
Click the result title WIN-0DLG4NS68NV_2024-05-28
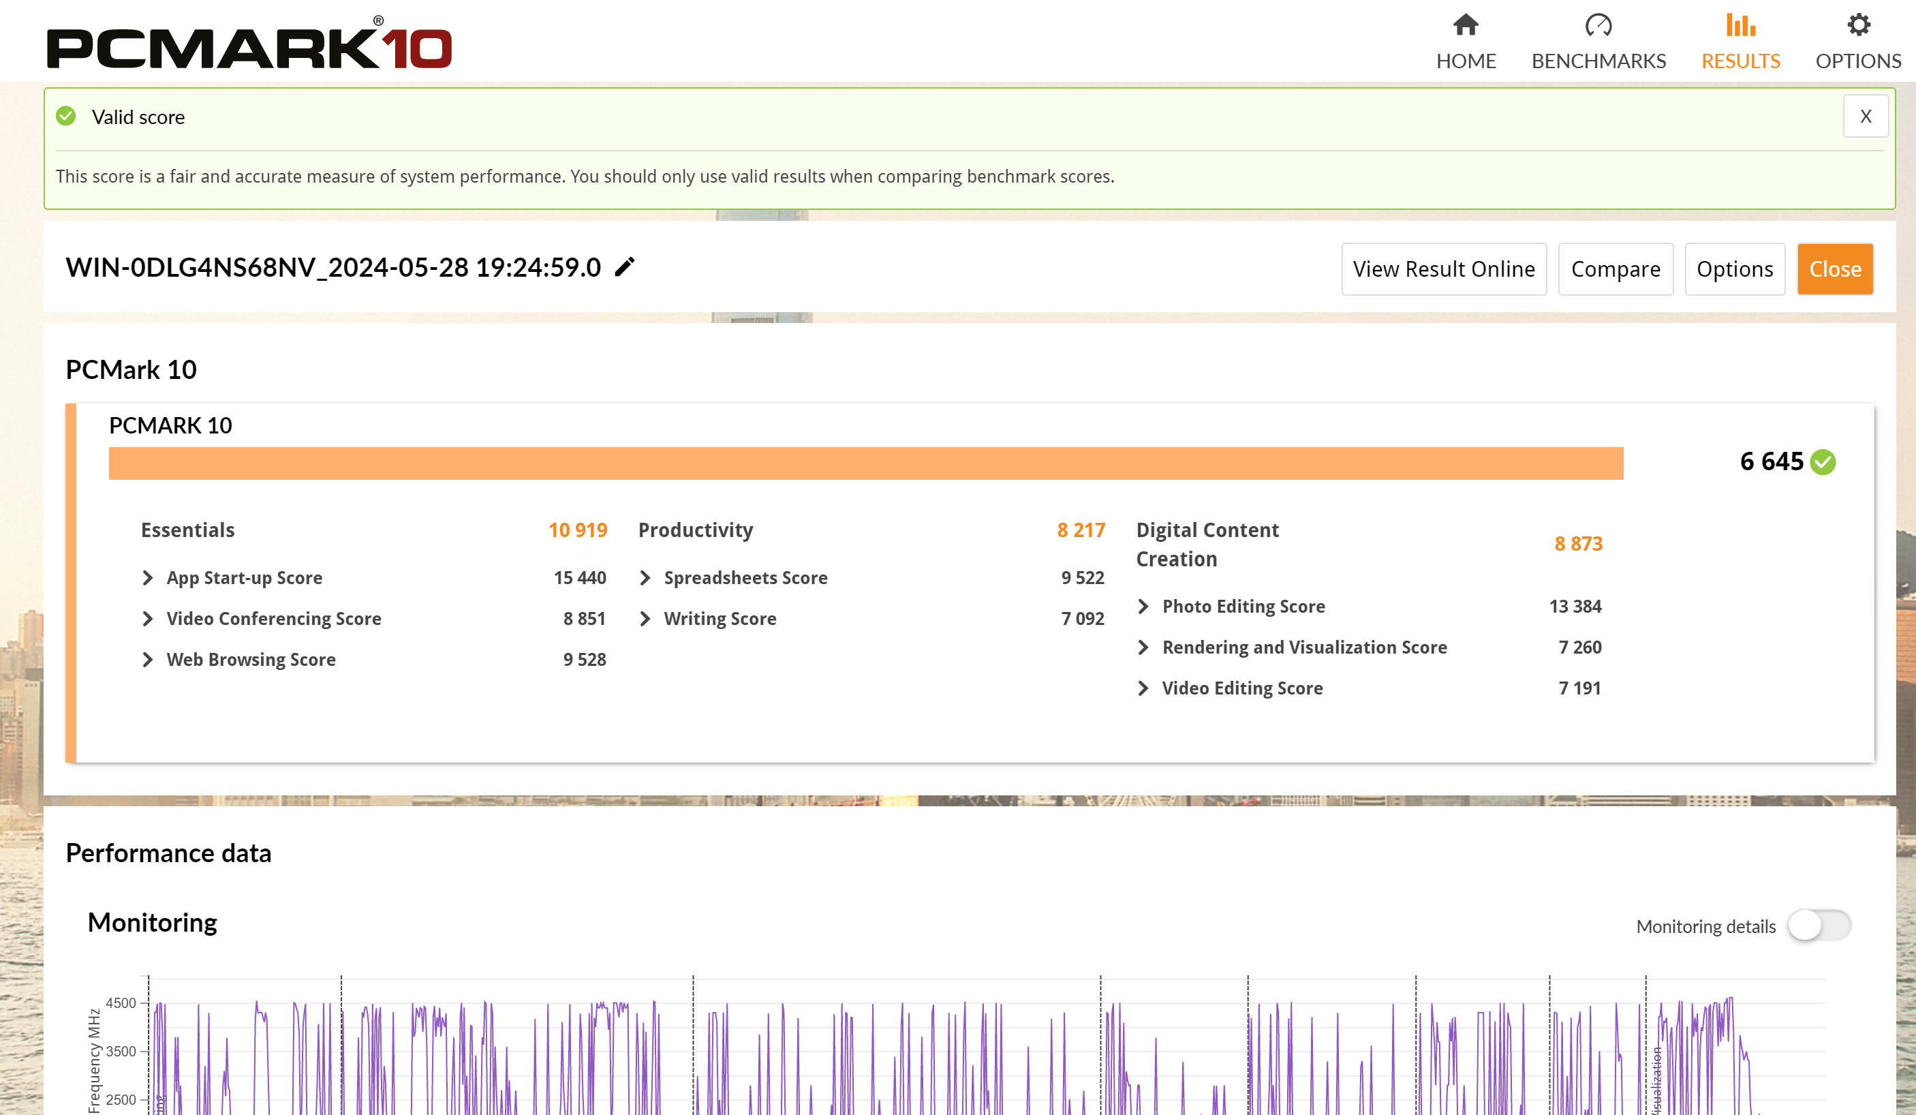point(333,268)
